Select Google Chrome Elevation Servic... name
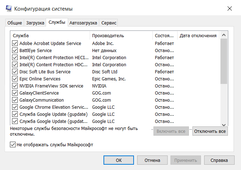Image resolution: width=241 pixels, height=170 pixels. point(54,107)
